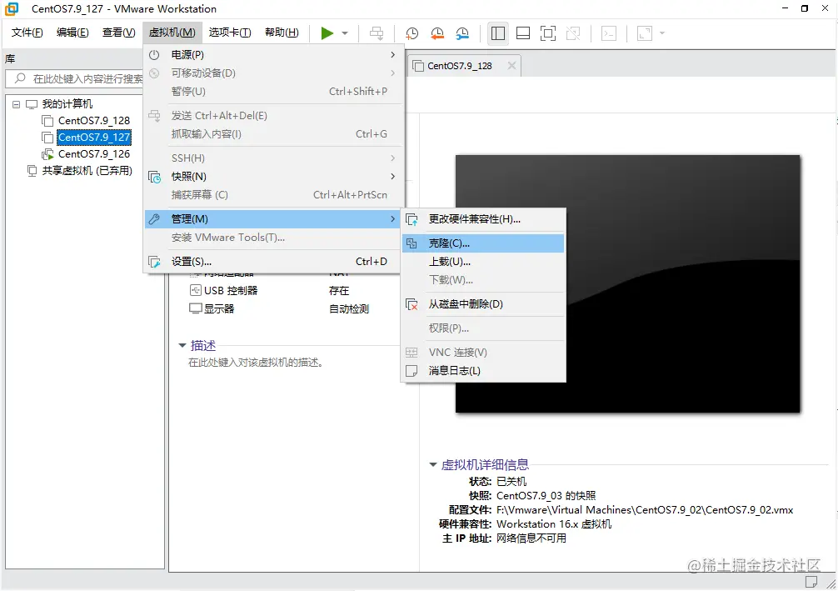Click the take snapshot toolbar icon
838x591 pixels.
click(412, 33)
